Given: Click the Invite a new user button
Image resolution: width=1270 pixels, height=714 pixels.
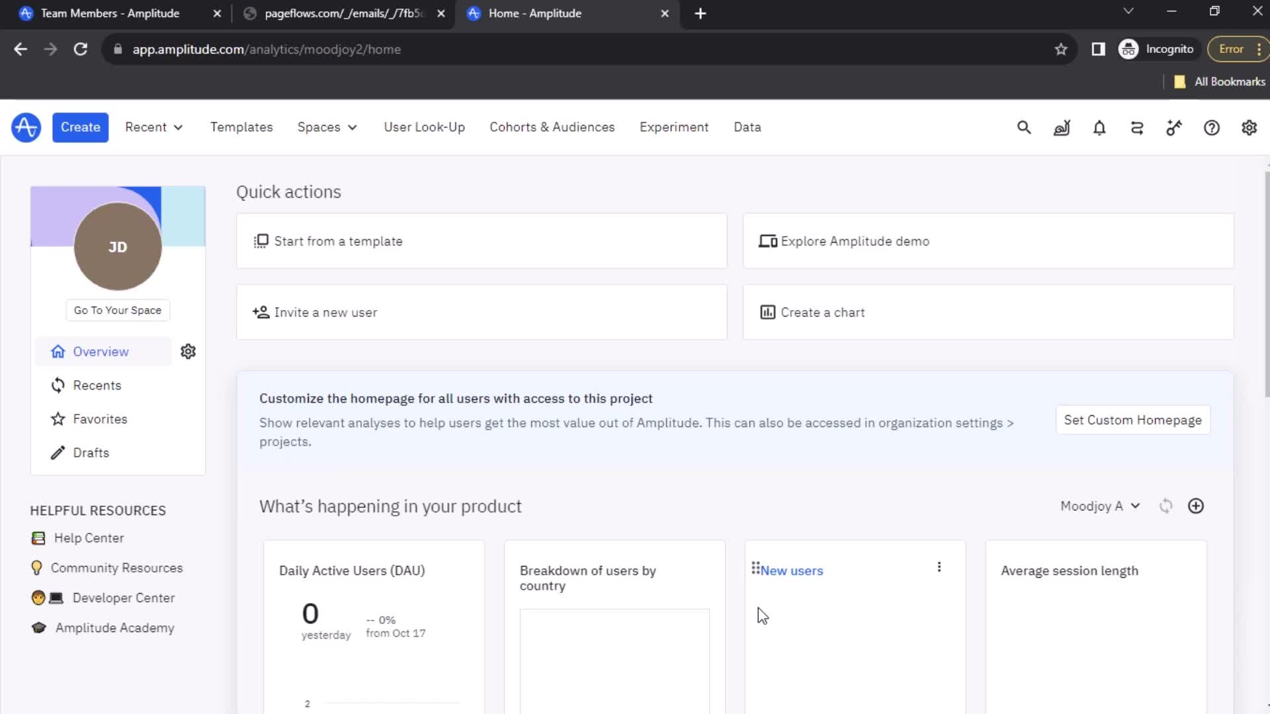Looking at the screenshot, I should (x=482, y=311).
